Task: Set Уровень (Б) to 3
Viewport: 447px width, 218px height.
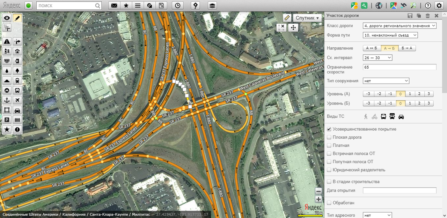Action: point(428,103)
